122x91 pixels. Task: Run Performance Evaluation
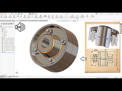coord(41,17)
